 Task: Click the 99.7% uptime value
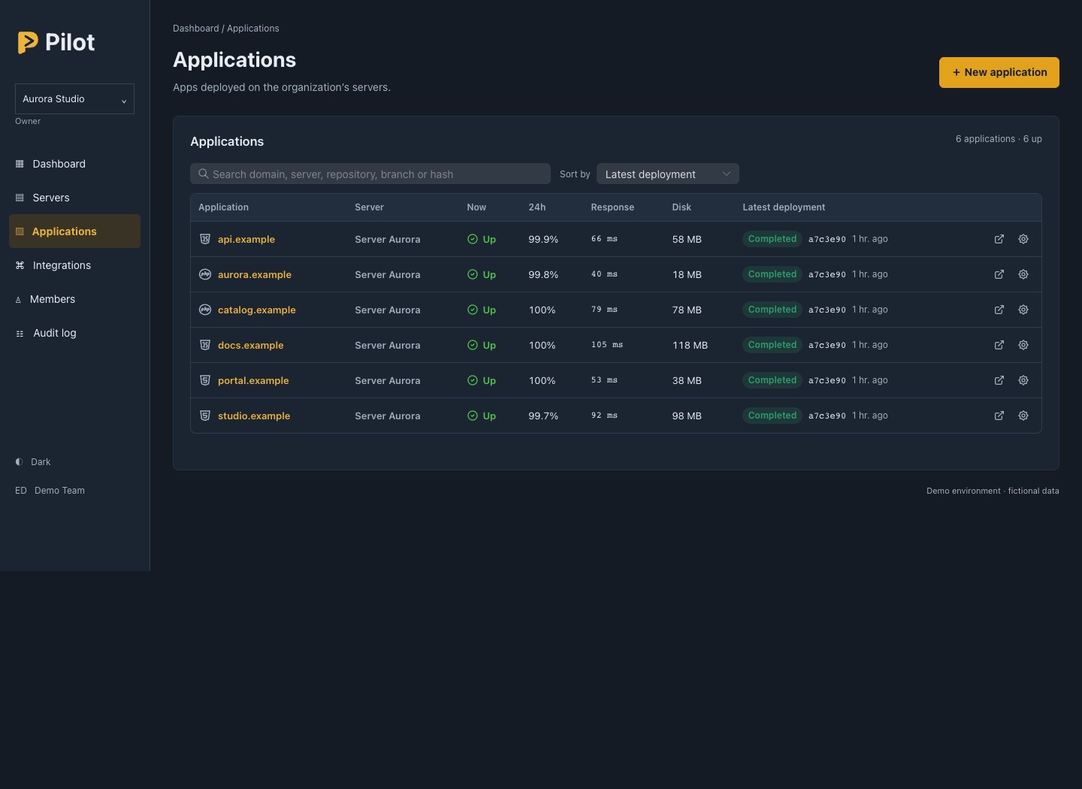(x=543, y=416)
